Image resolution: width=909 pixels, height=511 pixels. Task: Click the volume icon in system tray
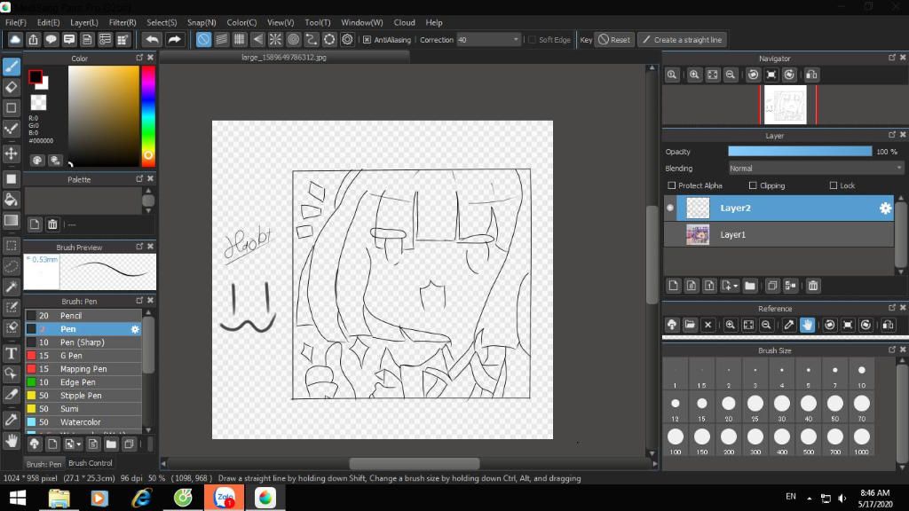(x=842, y=499)
